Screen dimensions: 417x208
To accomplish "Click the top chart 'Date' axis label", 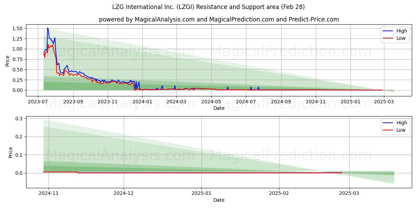I will [x=219, y=108].
